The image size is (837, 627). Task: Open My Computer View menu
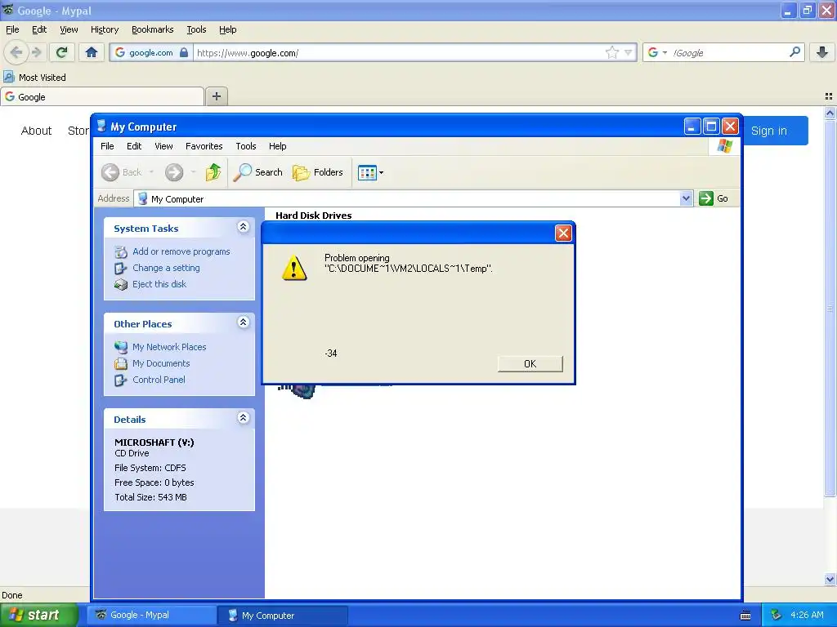[163, 146]
